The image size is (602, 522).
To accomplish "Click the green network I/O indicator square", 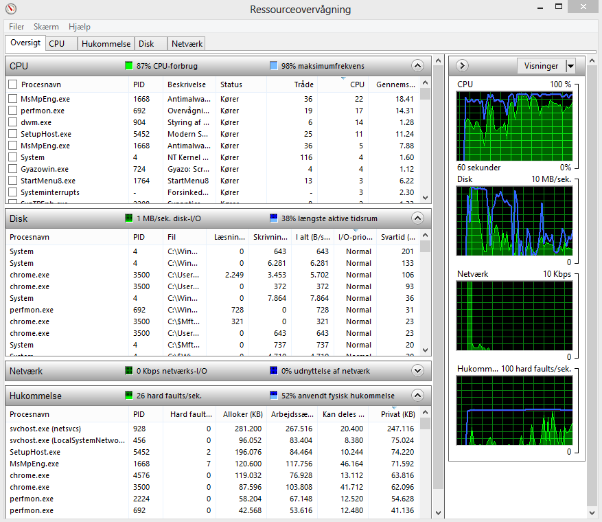I will pos(129,371).
